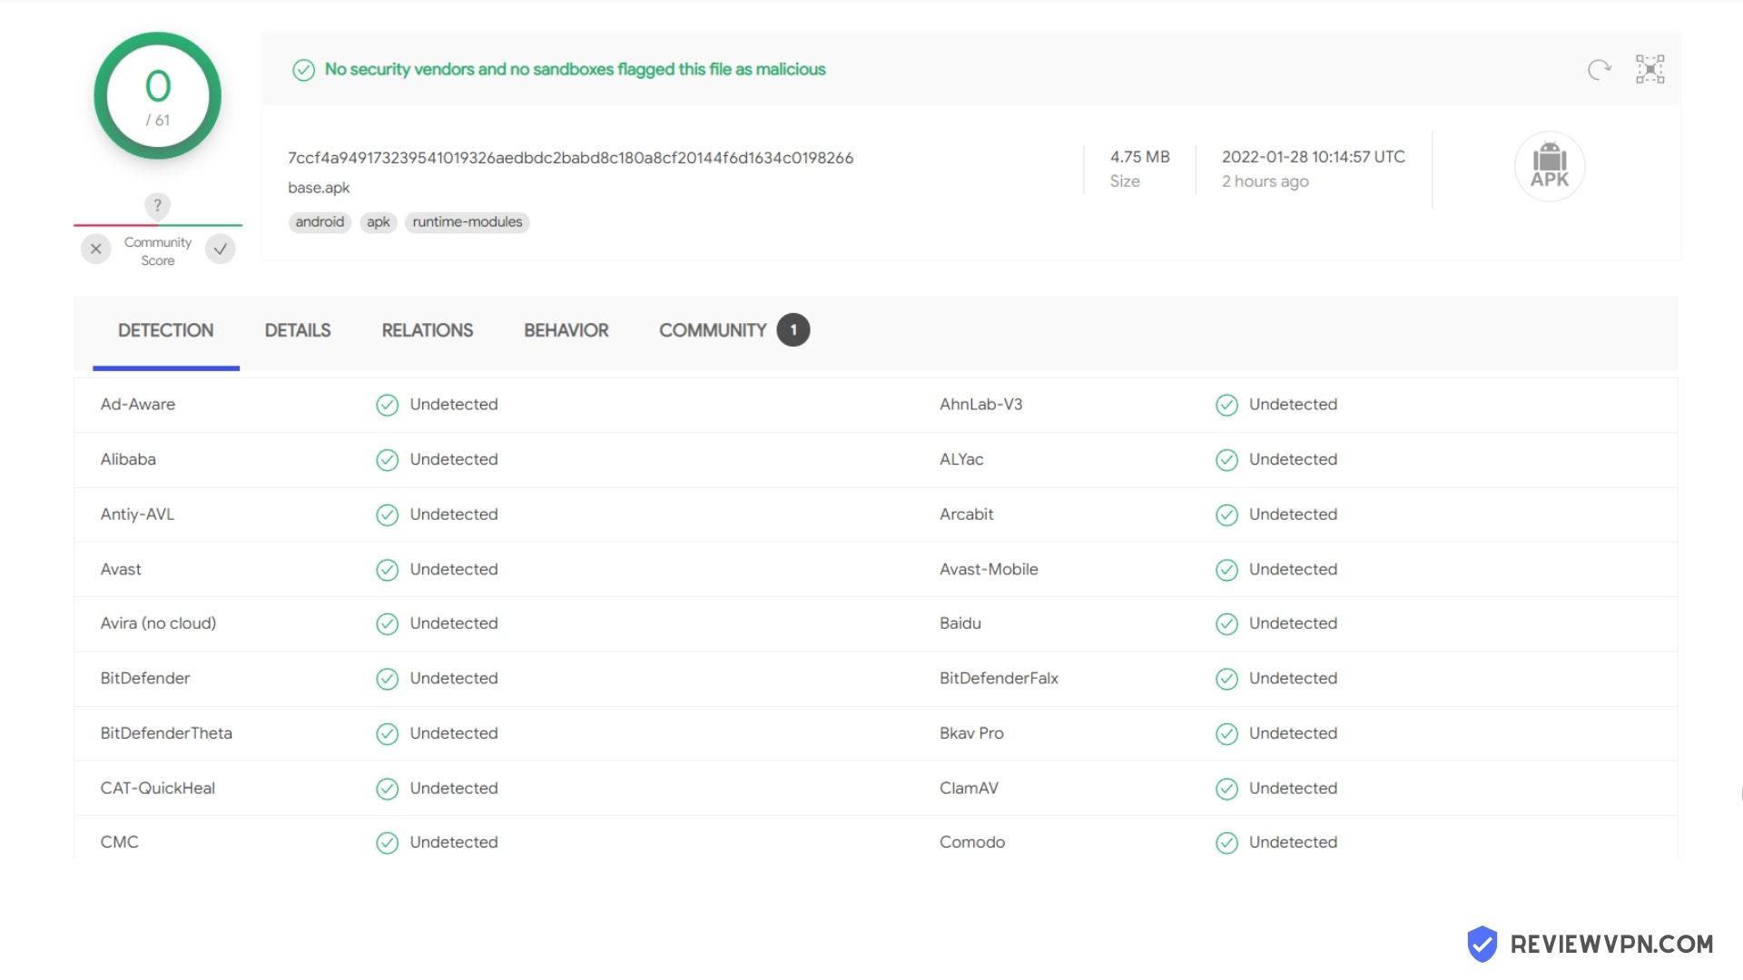This screenshot has height=980, width=1743.
Task: Click the ALYac undetected check icon
Action: (1226, 460)
